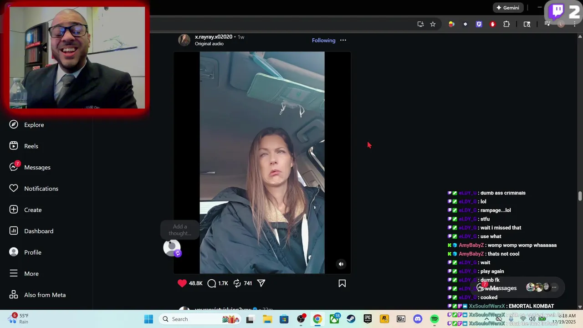This screenshot has width=583, height=328.
Task: Open Rockstar Games Launcher on the taskbar
Action: 384,319
